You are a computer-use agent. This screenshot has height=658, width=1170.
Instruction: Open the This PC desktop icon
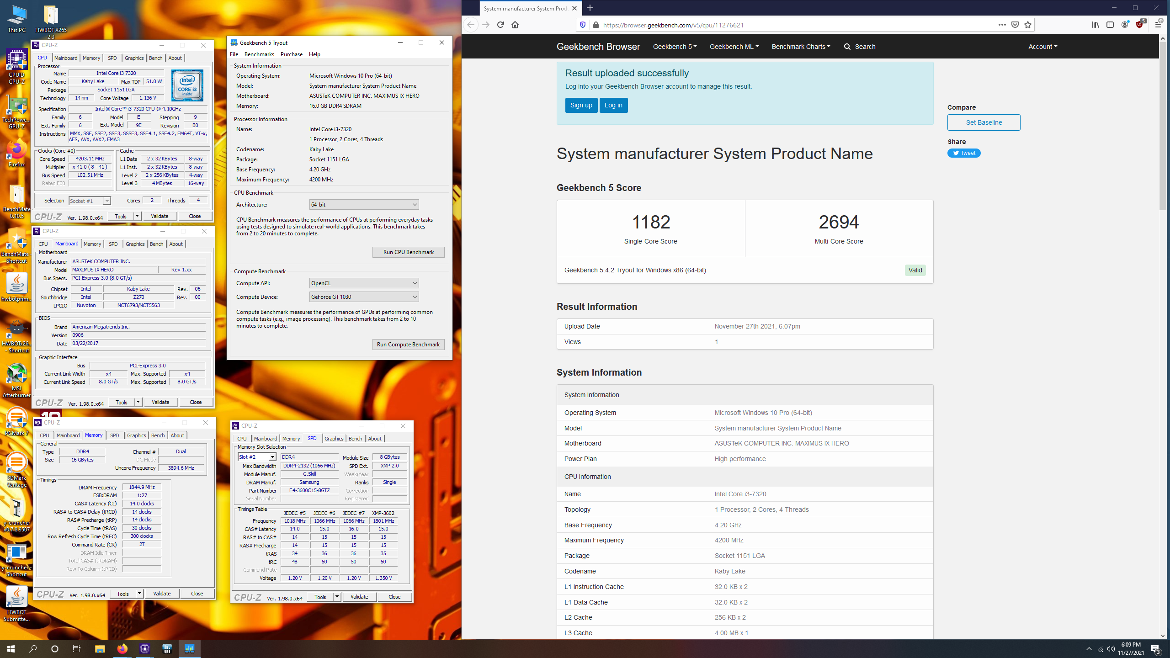coord(16,19)
